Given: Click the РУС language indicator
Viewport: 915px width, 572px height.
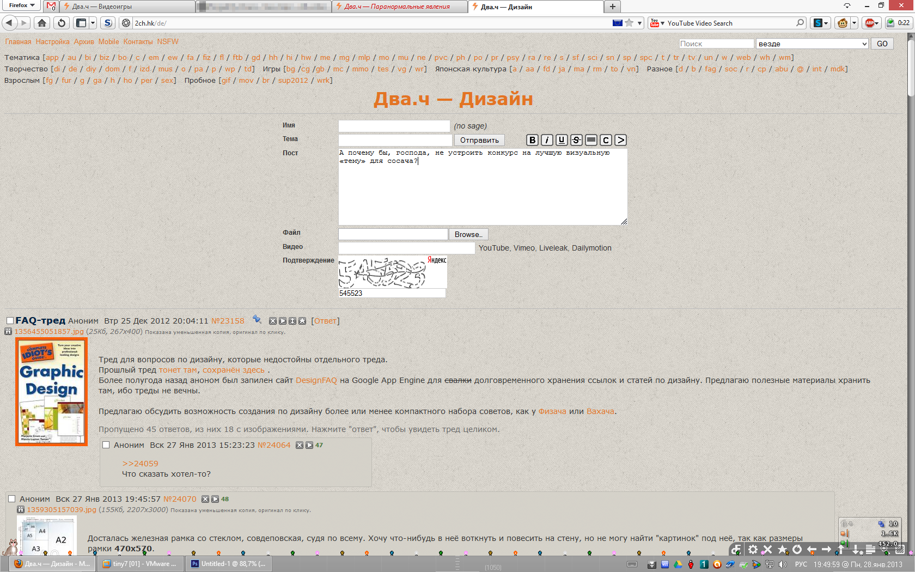Looking at the screenshot, I should tap(801, 564).
